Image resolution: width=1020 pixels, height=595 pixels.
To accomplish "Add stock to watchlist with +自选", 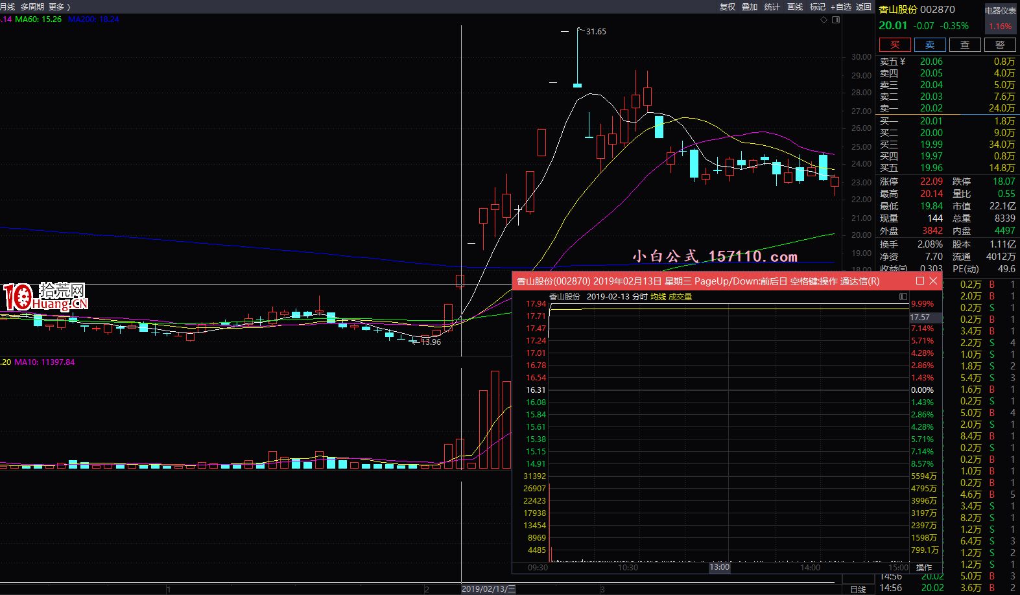I will tap(841, 6).
